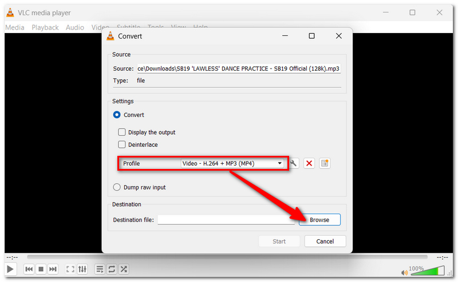Select the Convert radio button
The height and width of the screenshot is (282, 458).
click(117, 115)
